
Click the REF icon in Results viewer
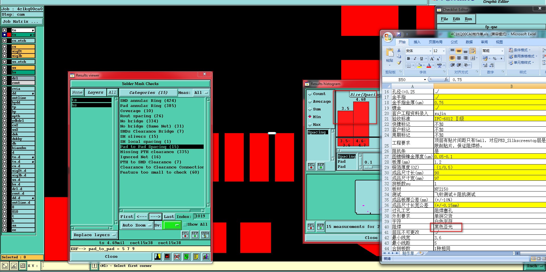pyautogui.click(x=195, y=234)
